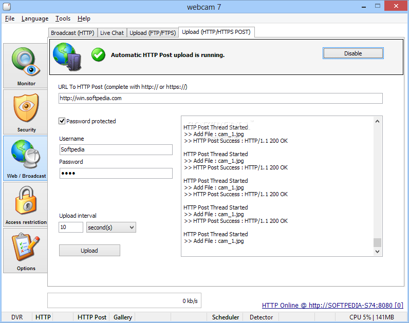
Task: Click the URL To HTTP Post field
Action: point(220,98)
